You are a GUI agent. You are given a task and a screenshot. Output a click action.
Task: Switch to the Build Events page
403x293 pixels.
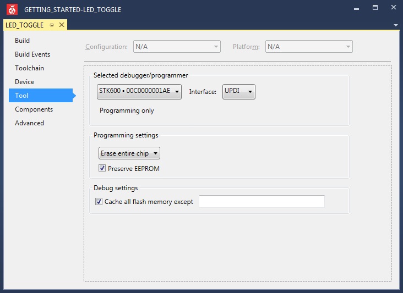click(x=32, y=54)
